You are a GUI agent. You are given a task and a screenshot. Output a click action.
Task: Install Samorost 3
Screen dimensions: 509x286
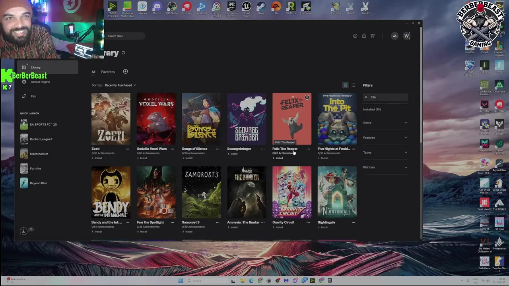(187, 232)
